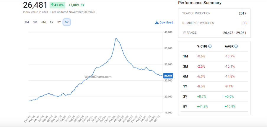
Task: Click the -14.8% AAGR value
Action: point(230,76)
